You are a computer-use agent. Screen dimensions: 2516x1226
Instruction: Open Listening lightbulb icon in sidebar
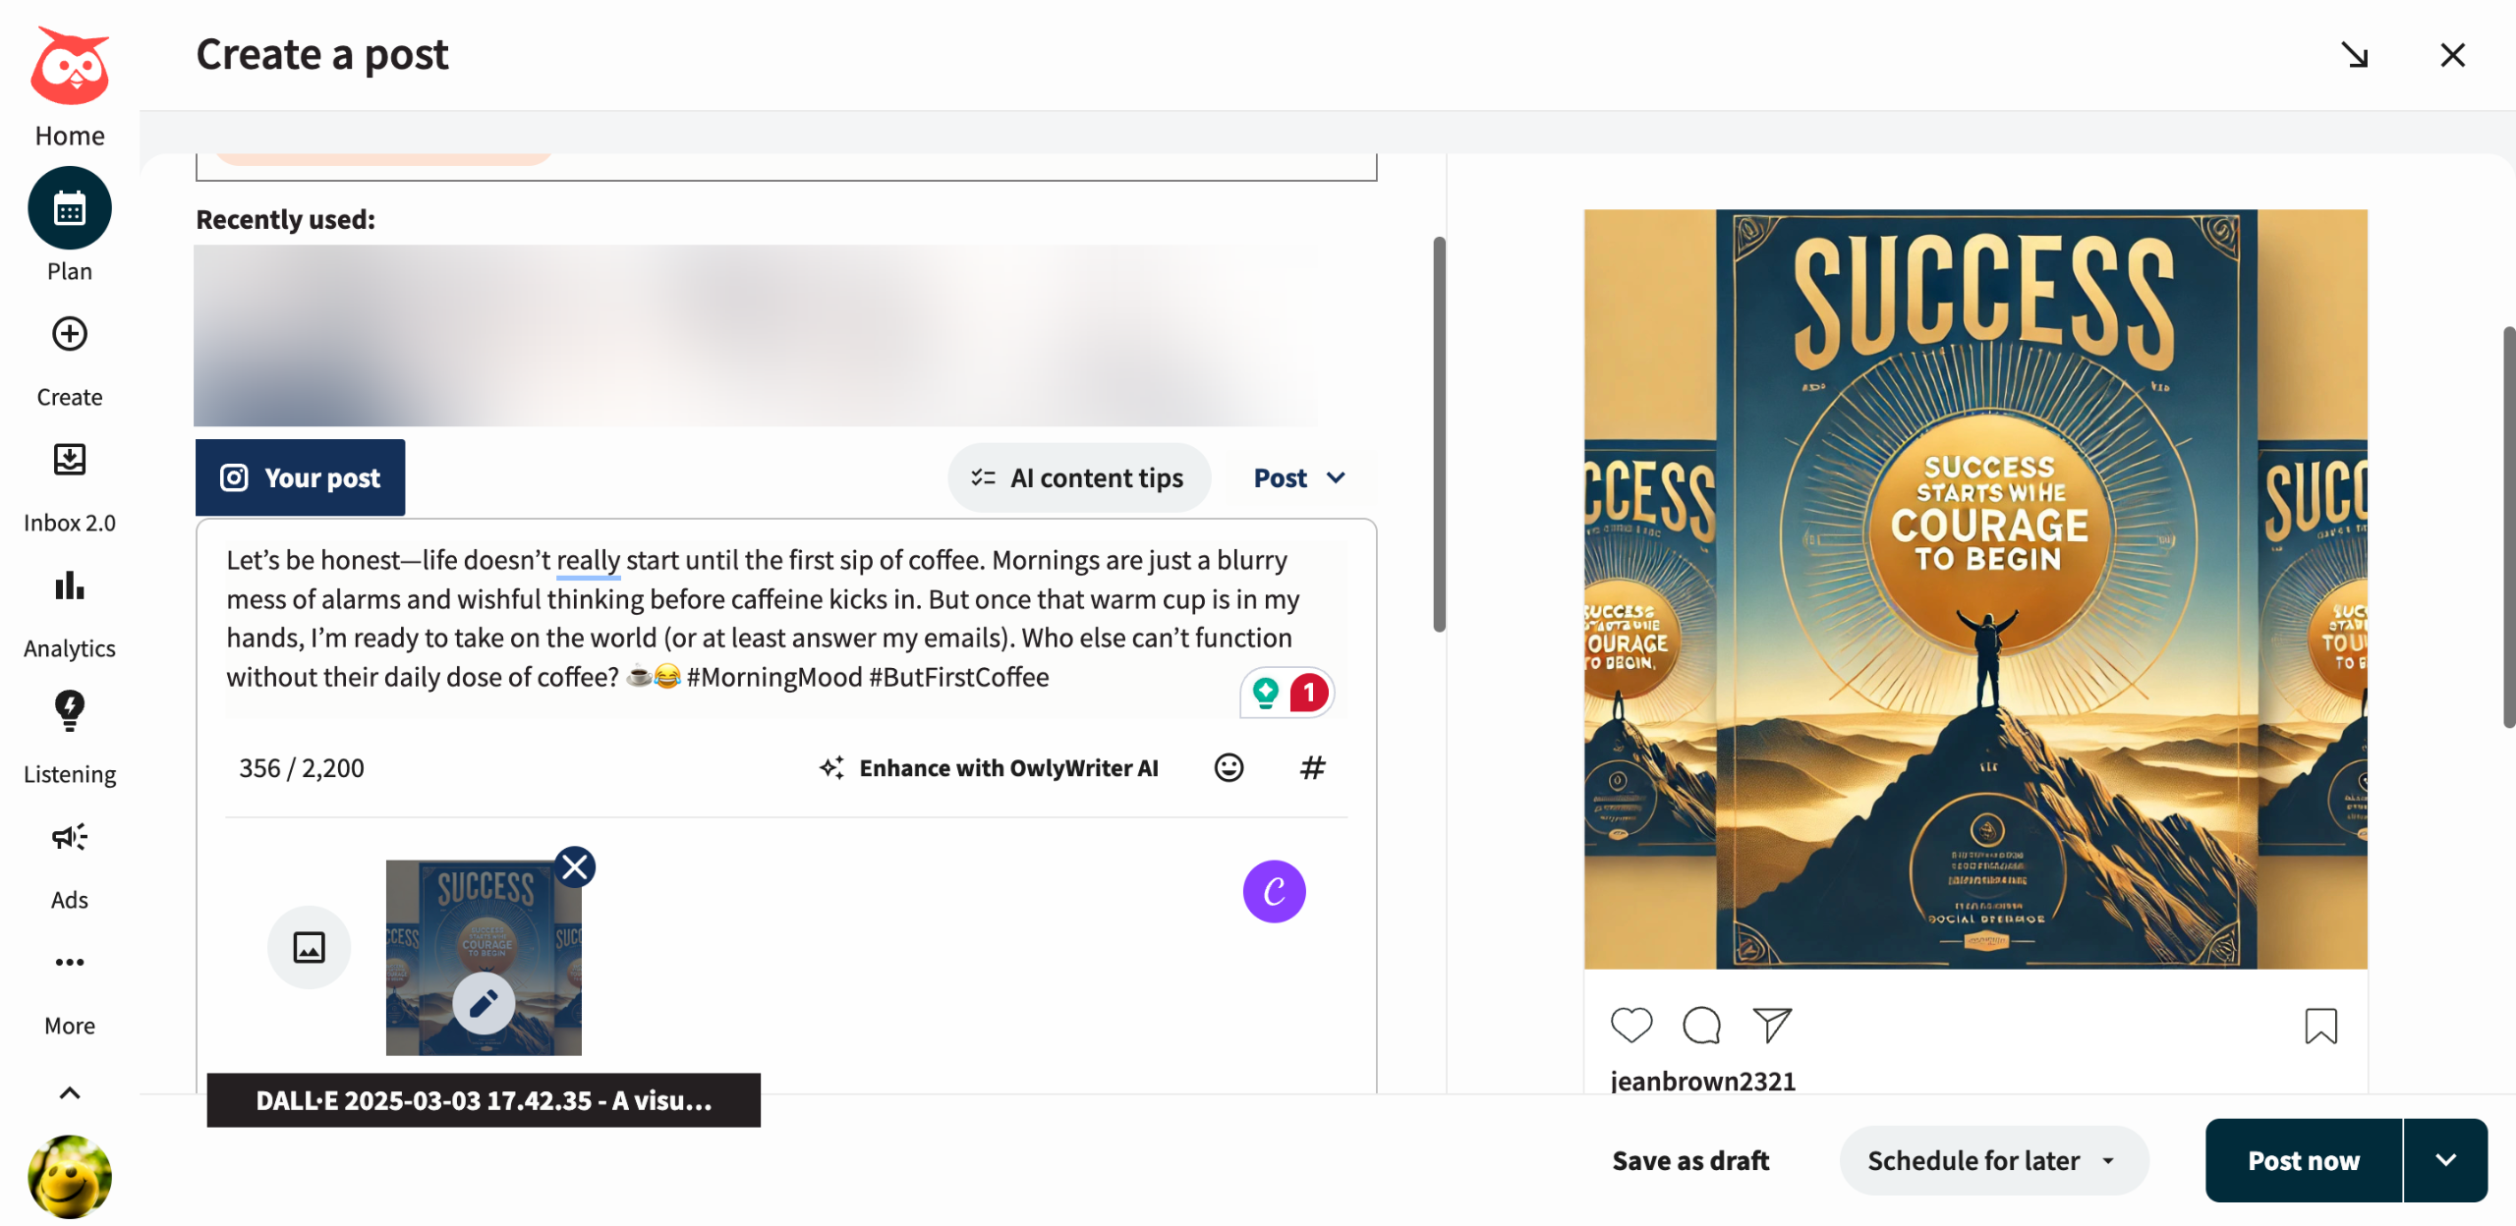pyautogui.click(x=69, y=710)
